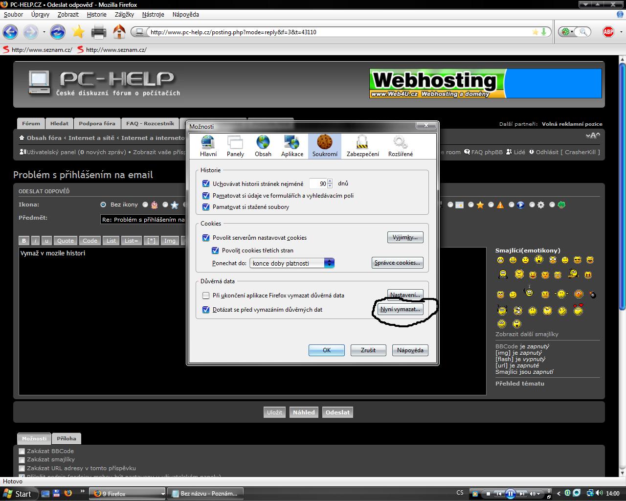The height and width of the screenshot is (501, 626).
Task: Select the Bez ikony radio button
Action: pyautogui.click(x=103, y=205)
